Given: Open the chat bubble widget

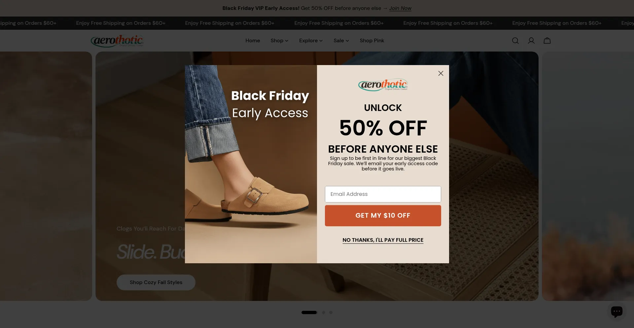Looking at the screenshot, I should (x=616, y=311).
